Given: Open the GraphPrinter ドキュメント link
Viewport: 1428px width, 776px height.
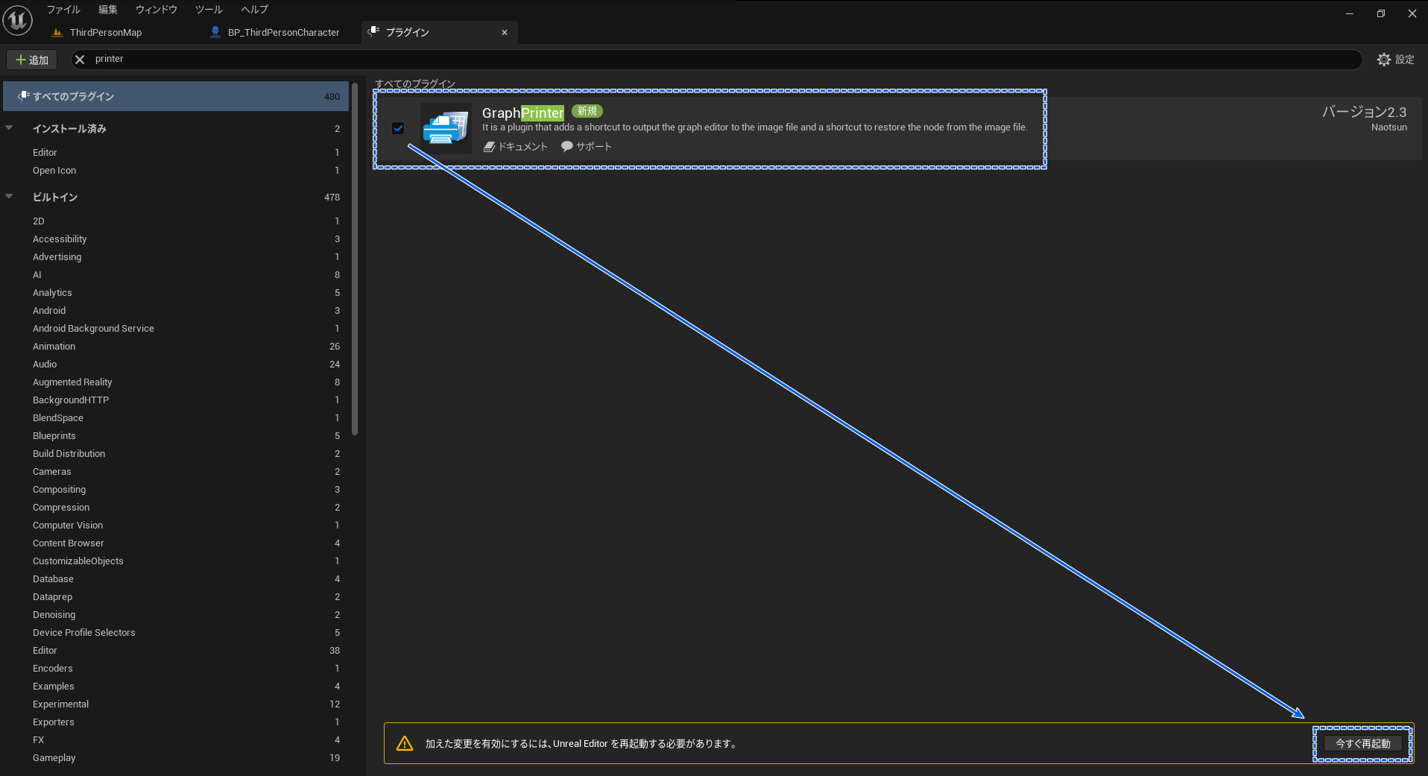Looking at the screenshot, I should pos(516,147).
